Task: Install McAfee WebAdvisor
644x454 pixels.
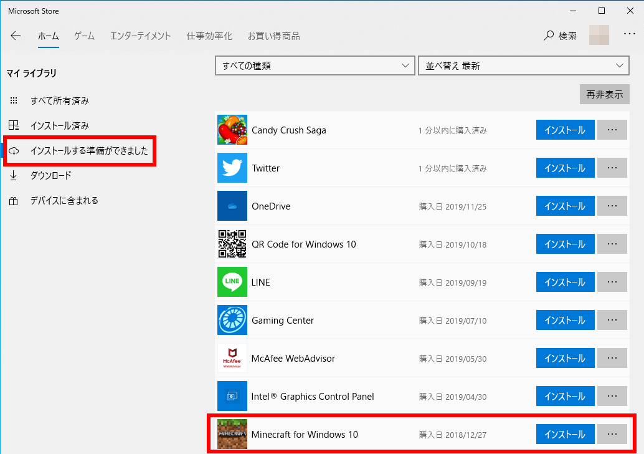Action: pyautogui.click(x=565, y=358)
